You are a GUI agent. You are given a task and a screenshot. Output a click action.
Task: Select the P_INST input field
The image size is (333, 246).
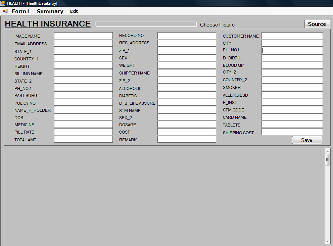coord(292,102)
